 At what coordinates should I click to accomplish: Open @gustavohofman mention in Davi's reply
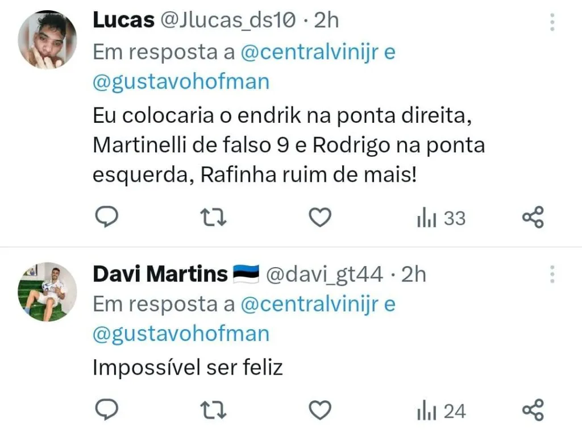[x=181, y=334]
